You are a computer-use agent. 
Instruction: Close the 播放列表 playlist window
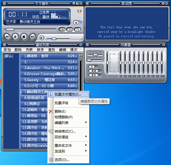(81, 45)
